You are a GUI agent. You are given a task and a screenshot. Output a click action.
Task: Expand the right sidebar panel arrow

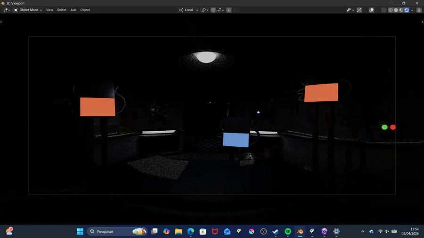coord(423,22)
